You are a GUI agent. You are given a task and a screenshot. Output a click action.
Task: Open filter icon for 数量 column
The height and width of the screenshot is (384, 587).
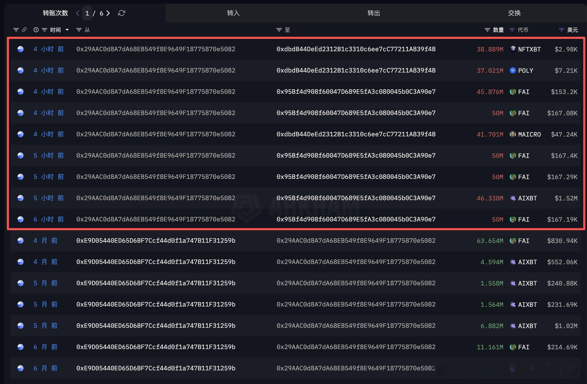(487, 30)
